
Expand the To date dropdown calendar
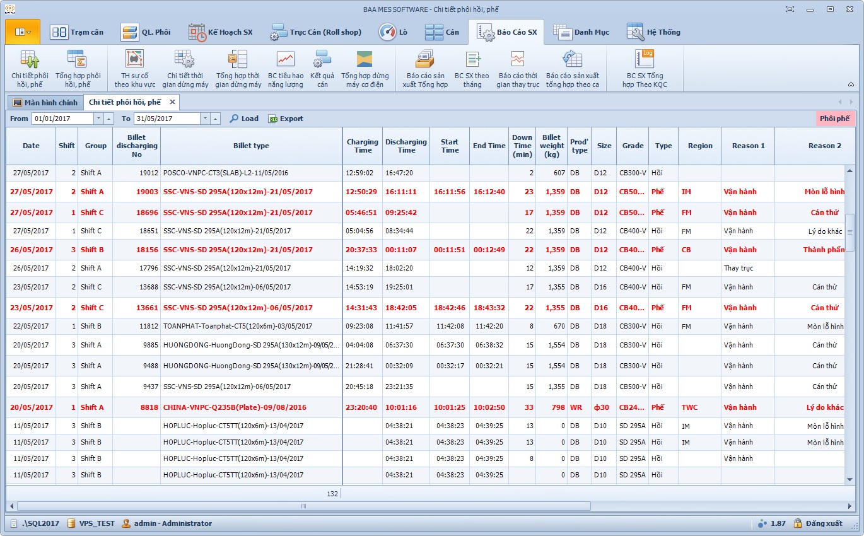point(205,119)
